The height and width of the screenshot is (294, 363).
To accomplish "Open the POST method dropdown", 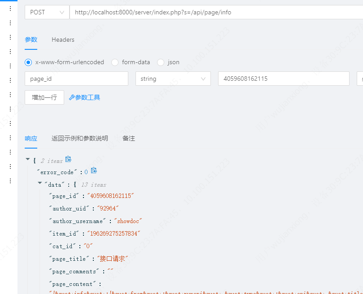I will click(47, 13).
